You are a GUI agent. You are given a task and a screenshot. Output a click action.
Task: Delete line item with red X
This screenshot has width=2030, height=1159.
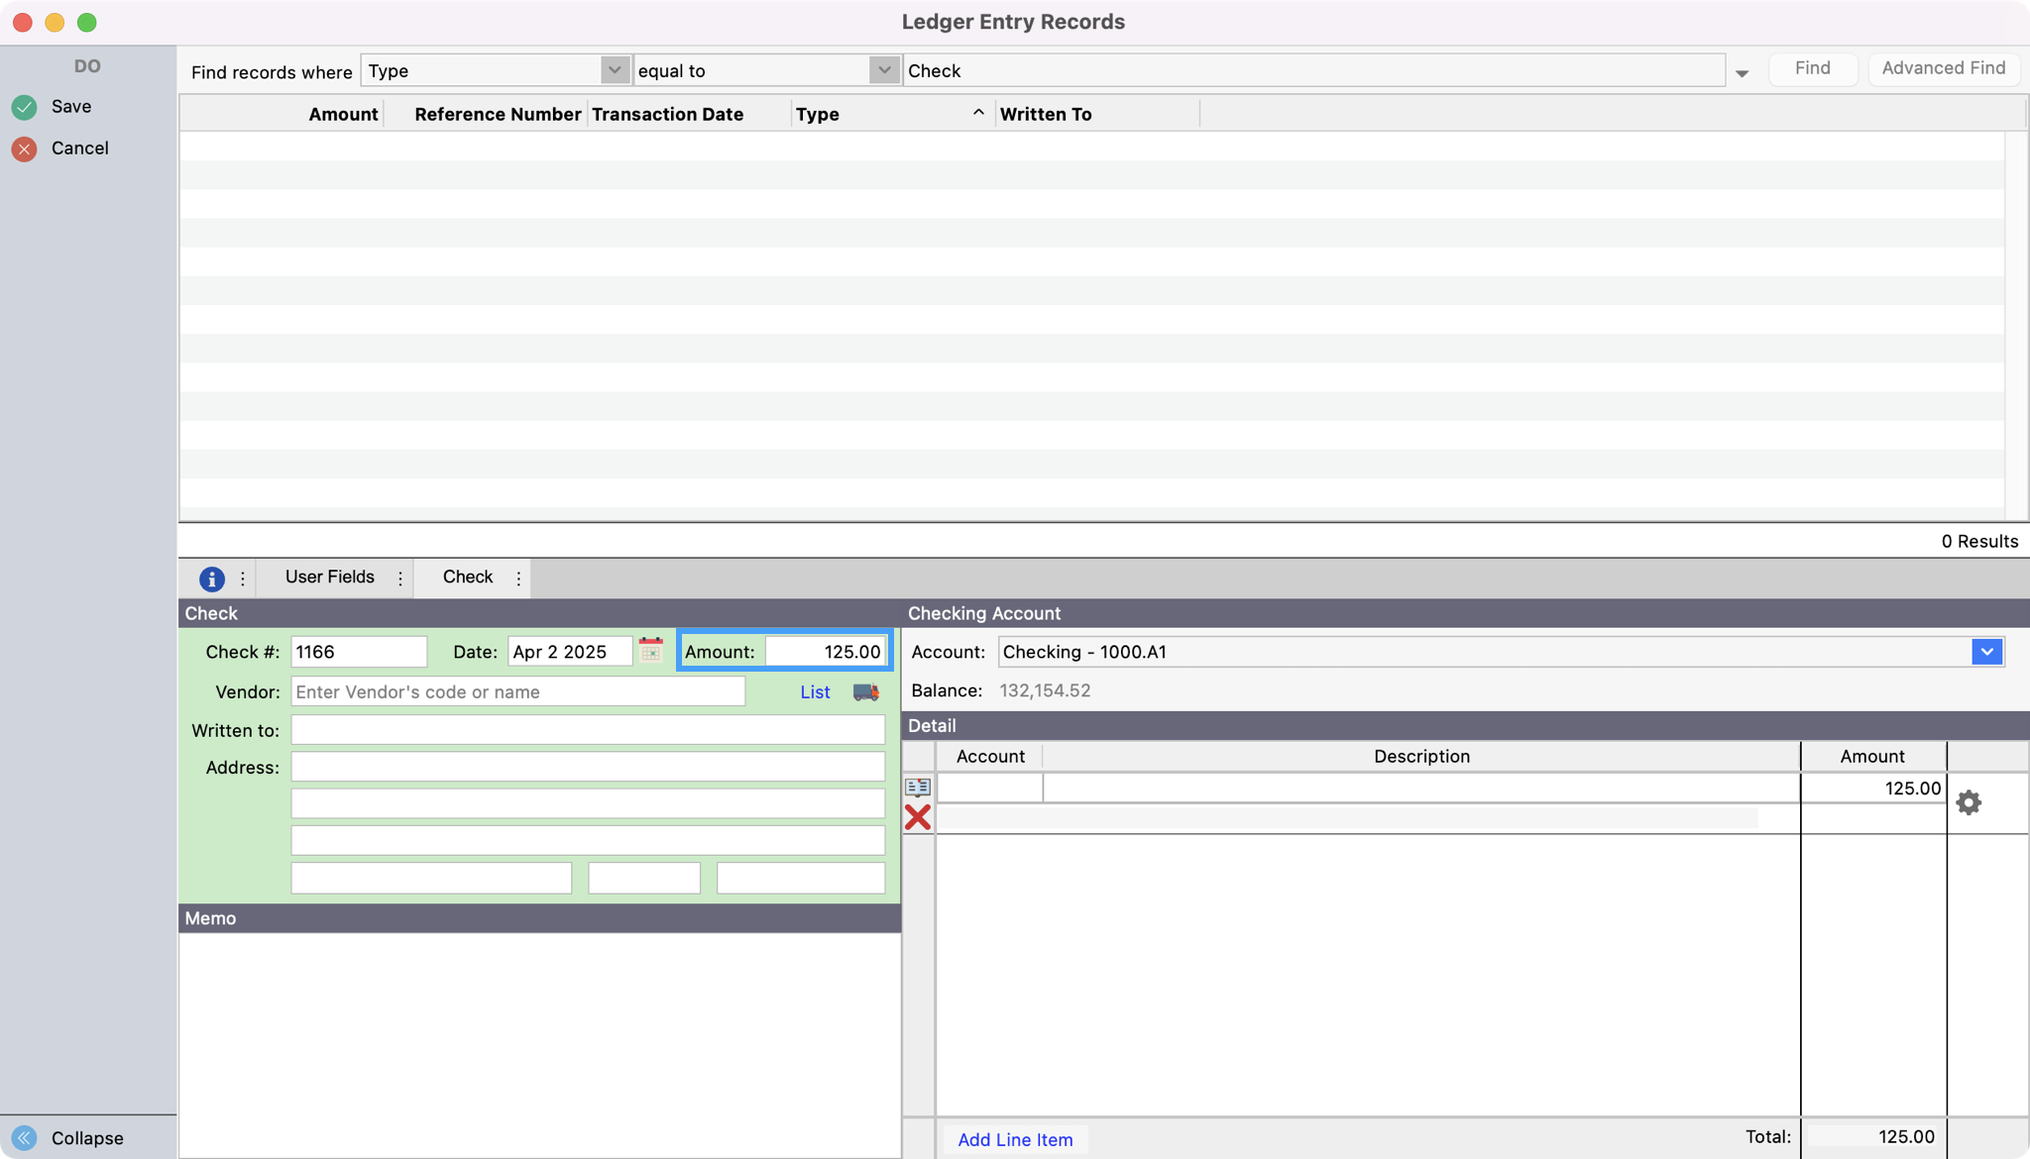[918, 817]
